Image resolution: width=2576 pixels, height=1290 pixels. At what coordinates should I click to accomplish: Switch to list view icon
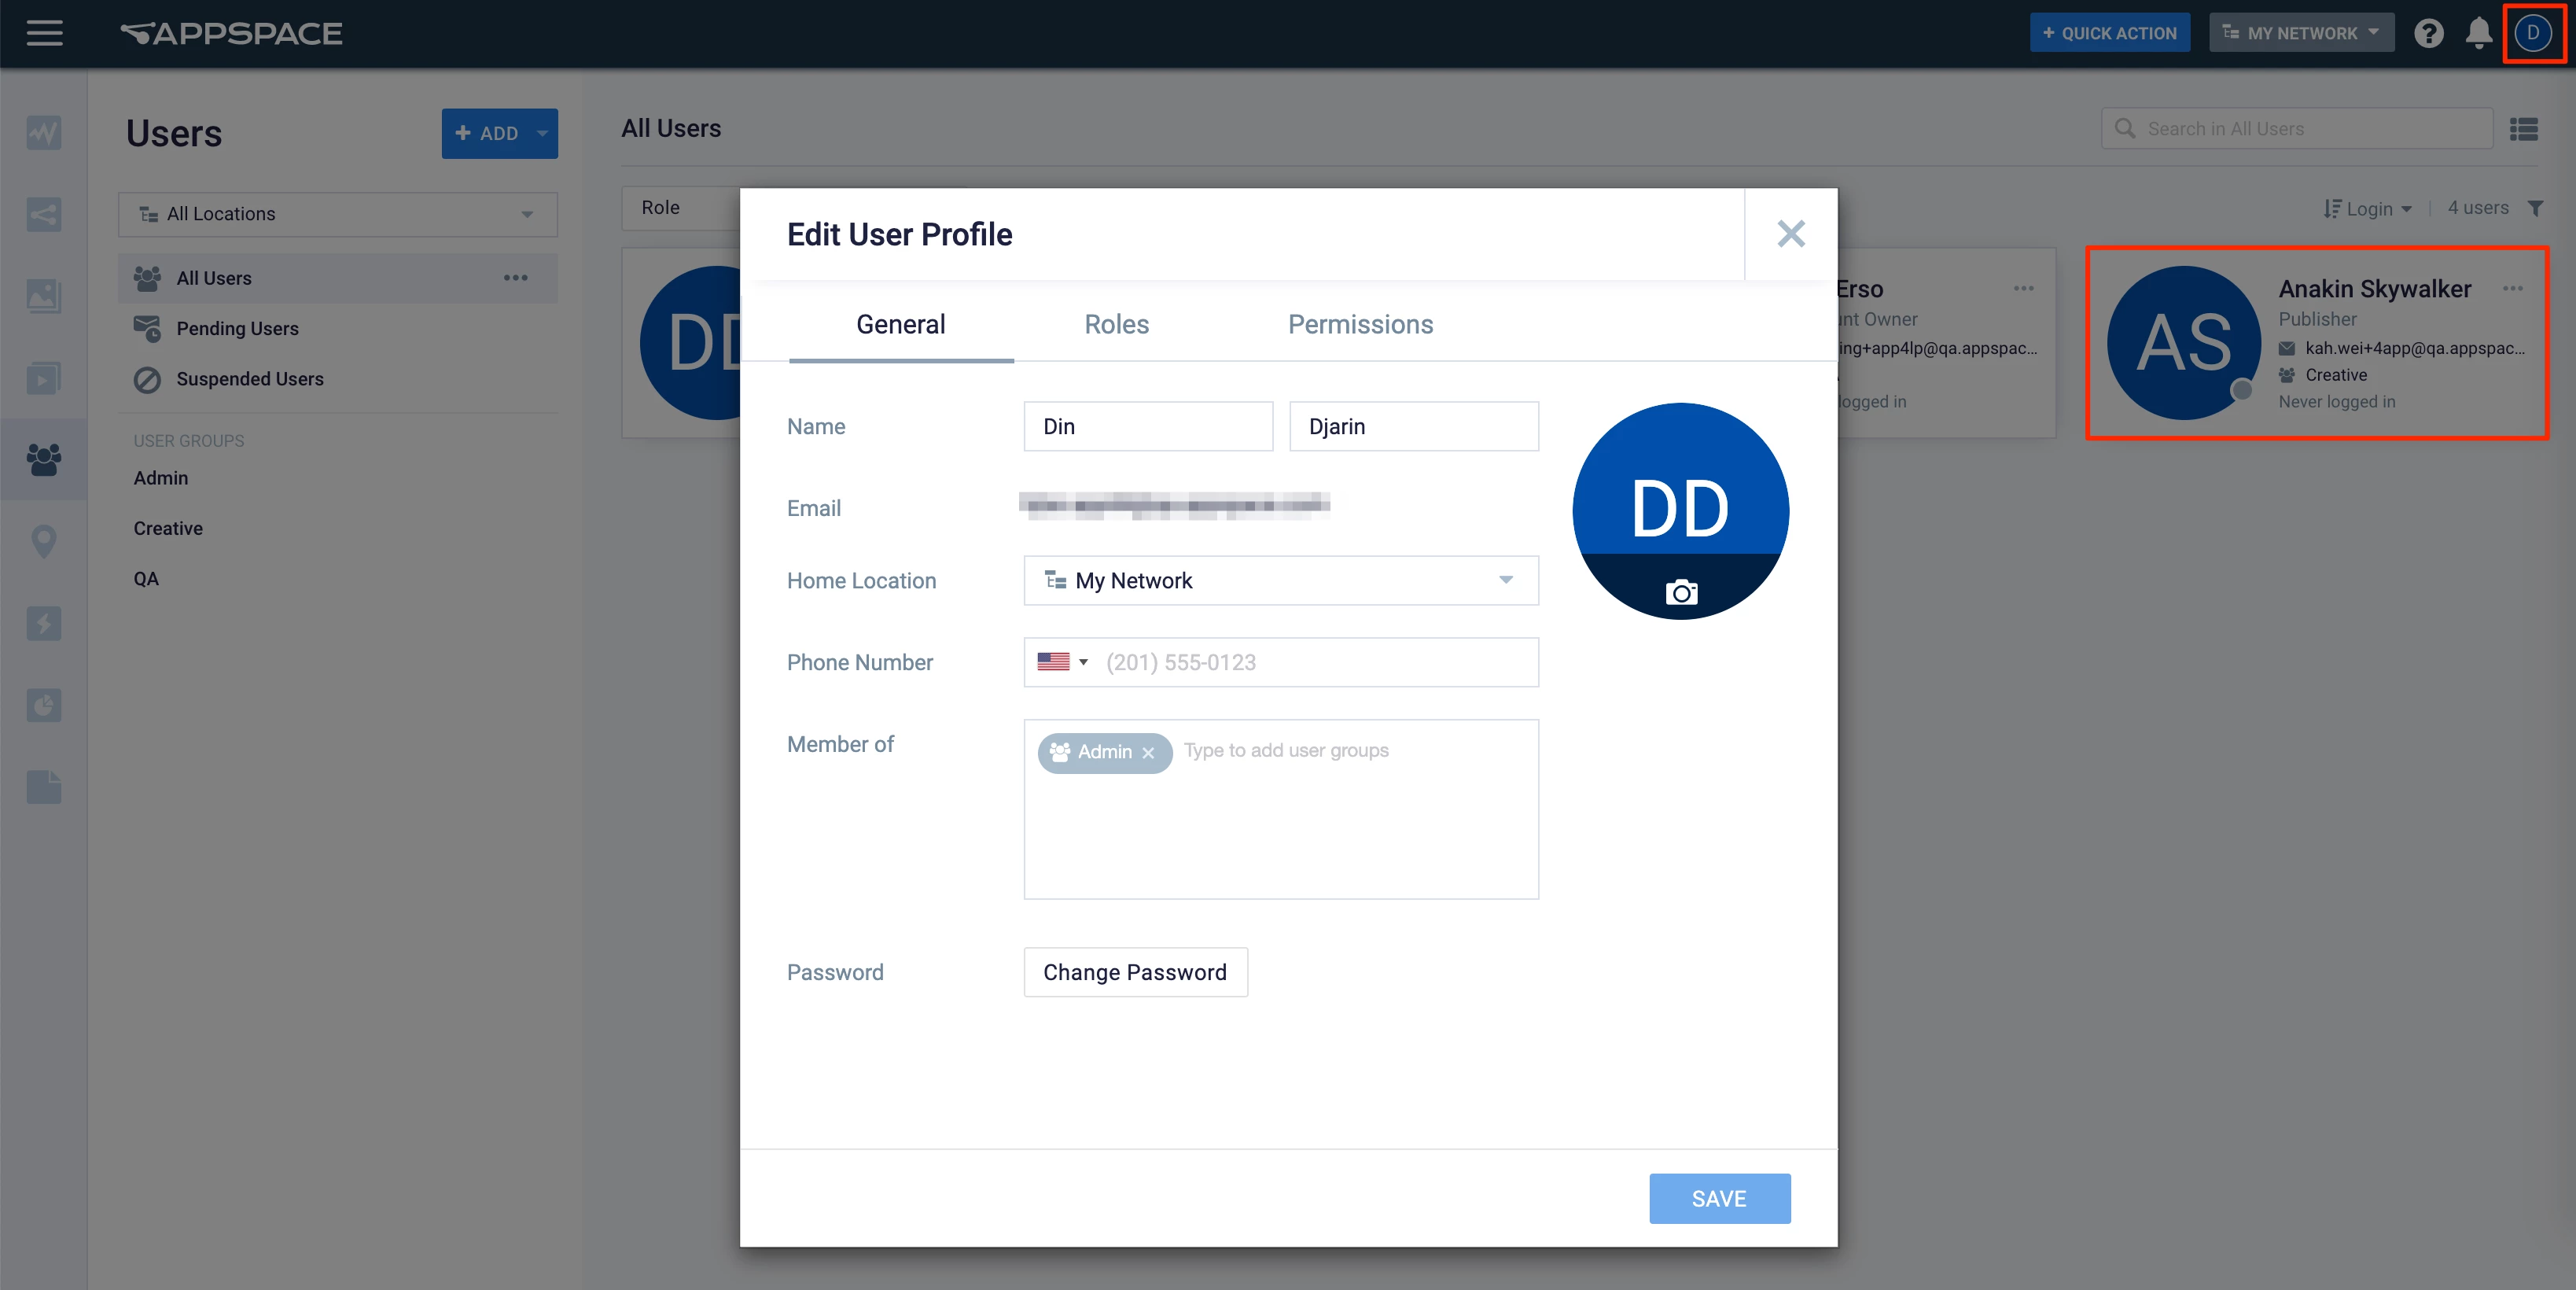2524,129
